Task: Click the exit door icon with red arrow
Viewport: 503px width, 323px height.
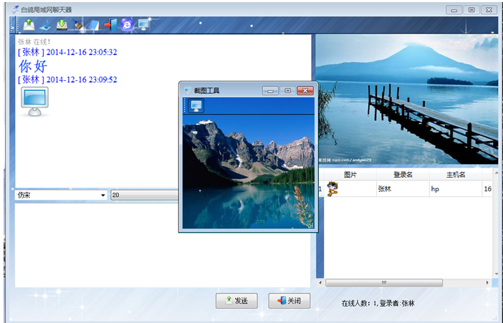Action: [110, 24]
